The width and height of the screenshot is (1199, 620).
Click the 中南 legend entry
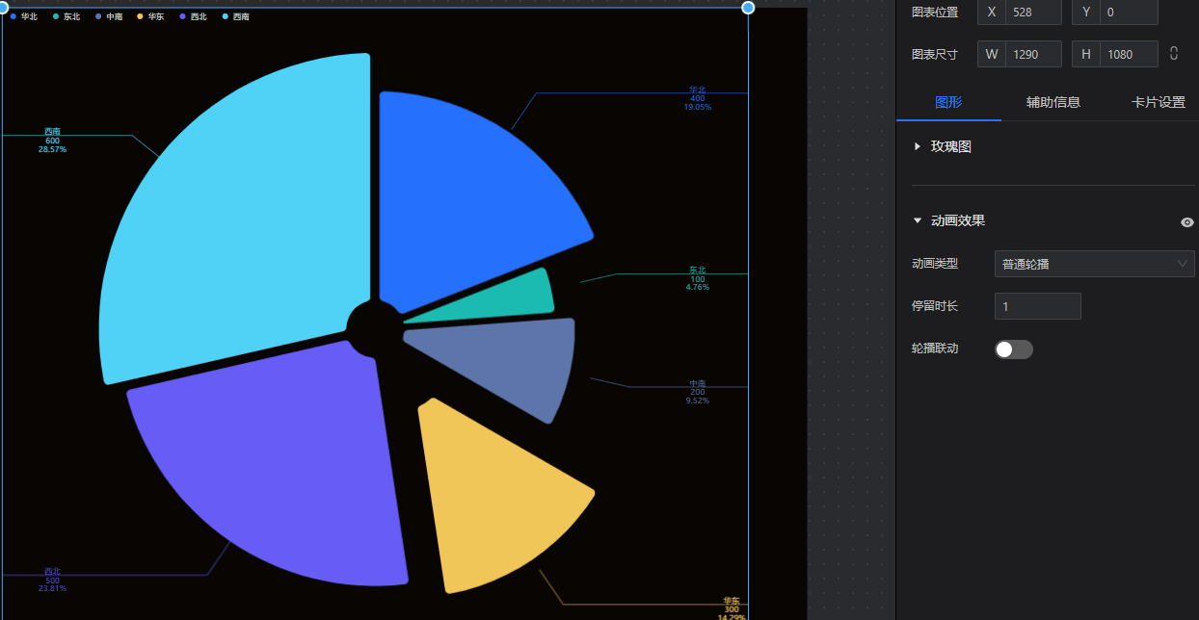(109, 16)
